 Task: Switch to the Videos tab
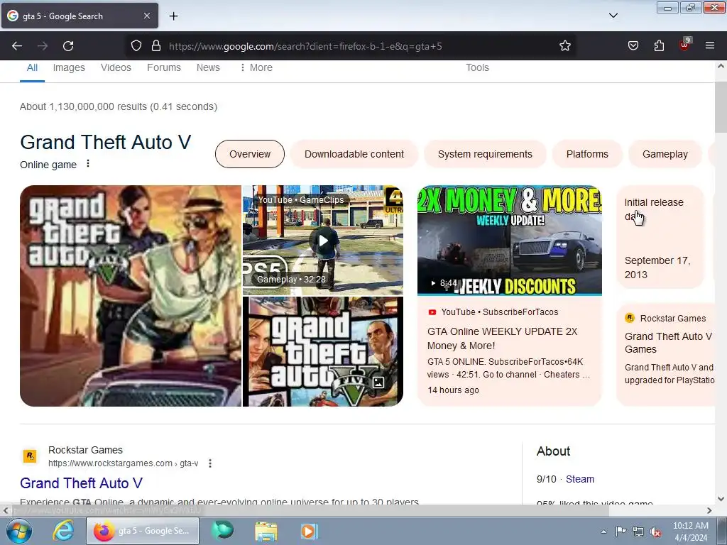coord(116,67)
